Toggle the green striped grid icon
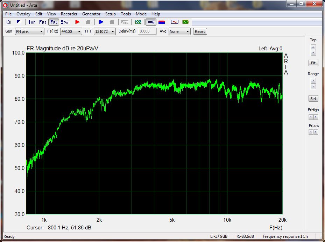The width and height of the screenshot is (325, 242). coord(138,22)
